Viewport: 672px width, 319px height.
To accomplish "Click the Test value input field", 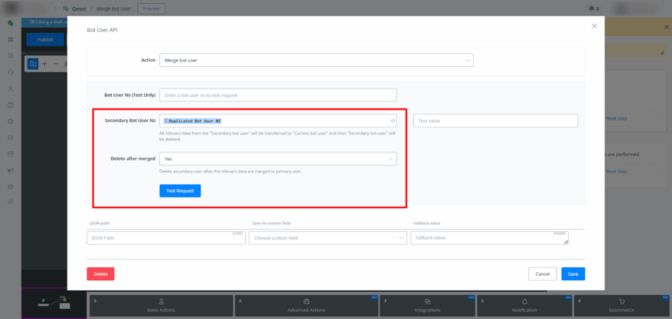I will [495, 121].
